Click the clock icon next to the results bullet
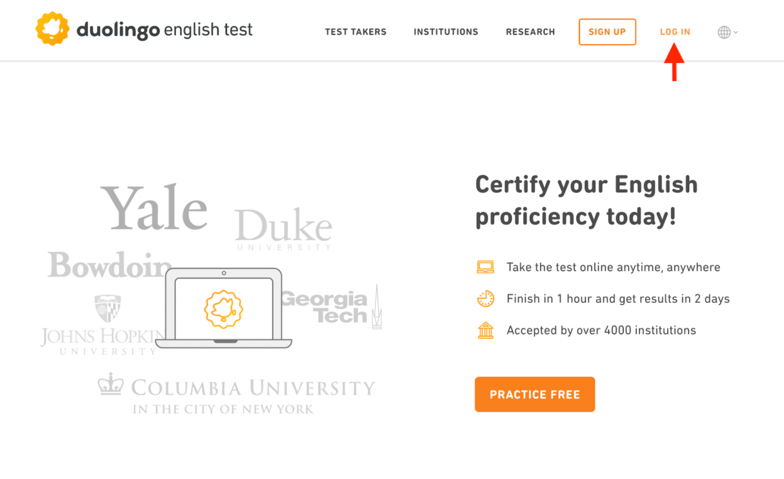784x479 pixels. click(x=485, y=298)
